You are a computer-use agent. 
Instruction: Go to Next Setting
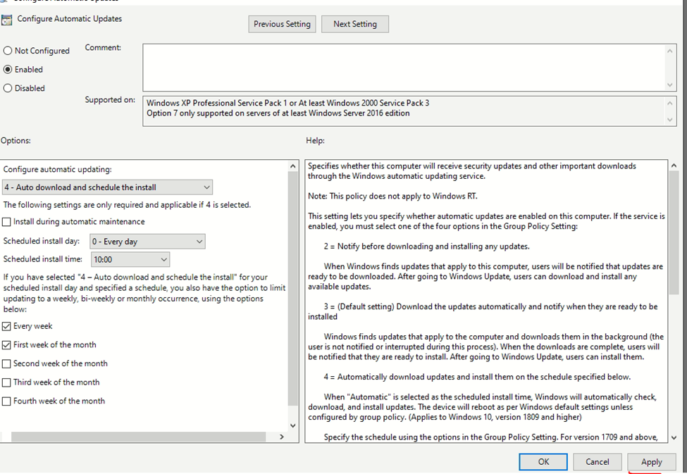click(x=354, y=24)
